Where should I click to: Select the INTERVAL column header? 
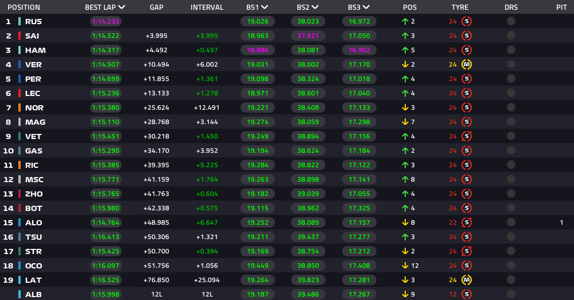(207, 7)
